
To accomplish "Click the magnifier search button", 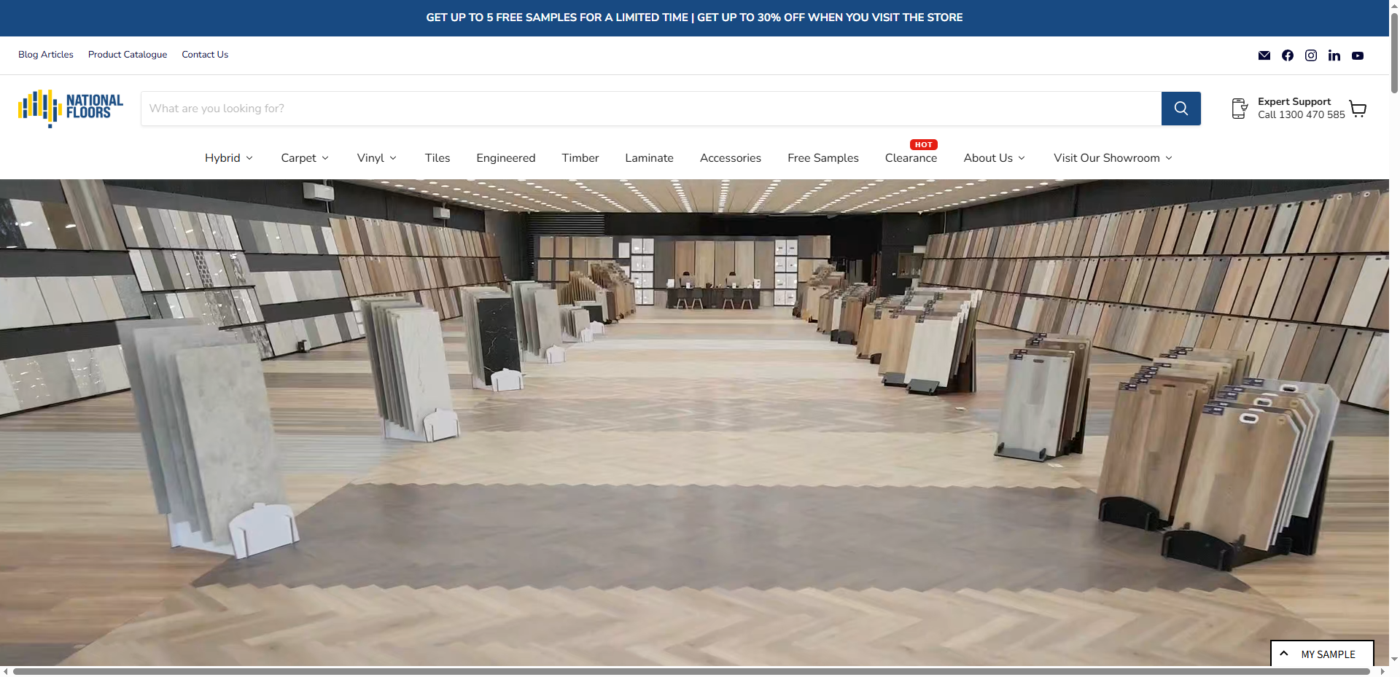I will click(1181, 109).
